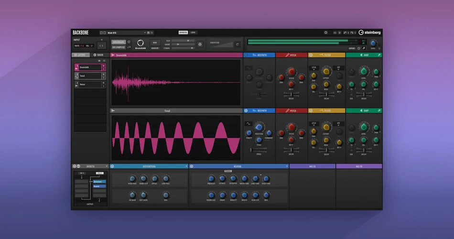This screenshot has width=454, height=239.
Task: Click the input range bracket button
Action: 102,46
